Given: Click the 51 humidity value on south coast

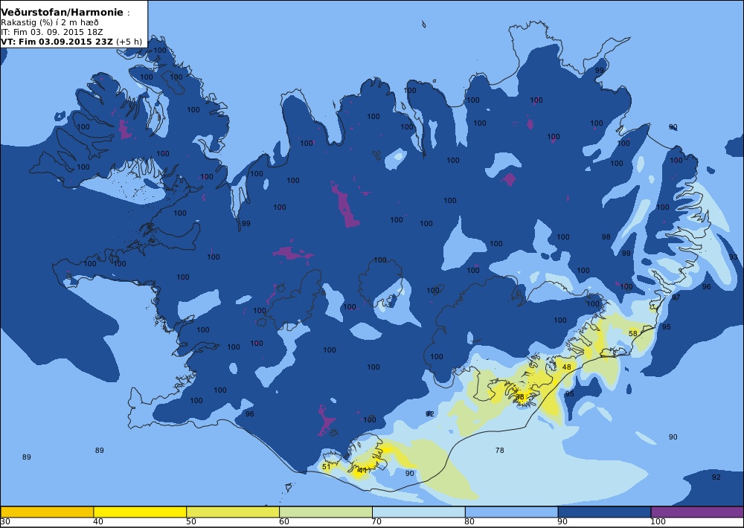Looking at the screenshot, I should point(326,467).
